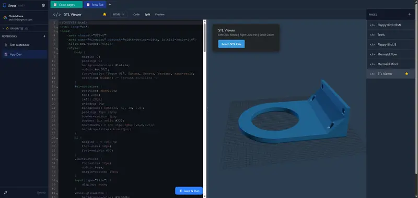Switch to the New Tab tab
The image size is (418, 198).
(x=95, y=5)
